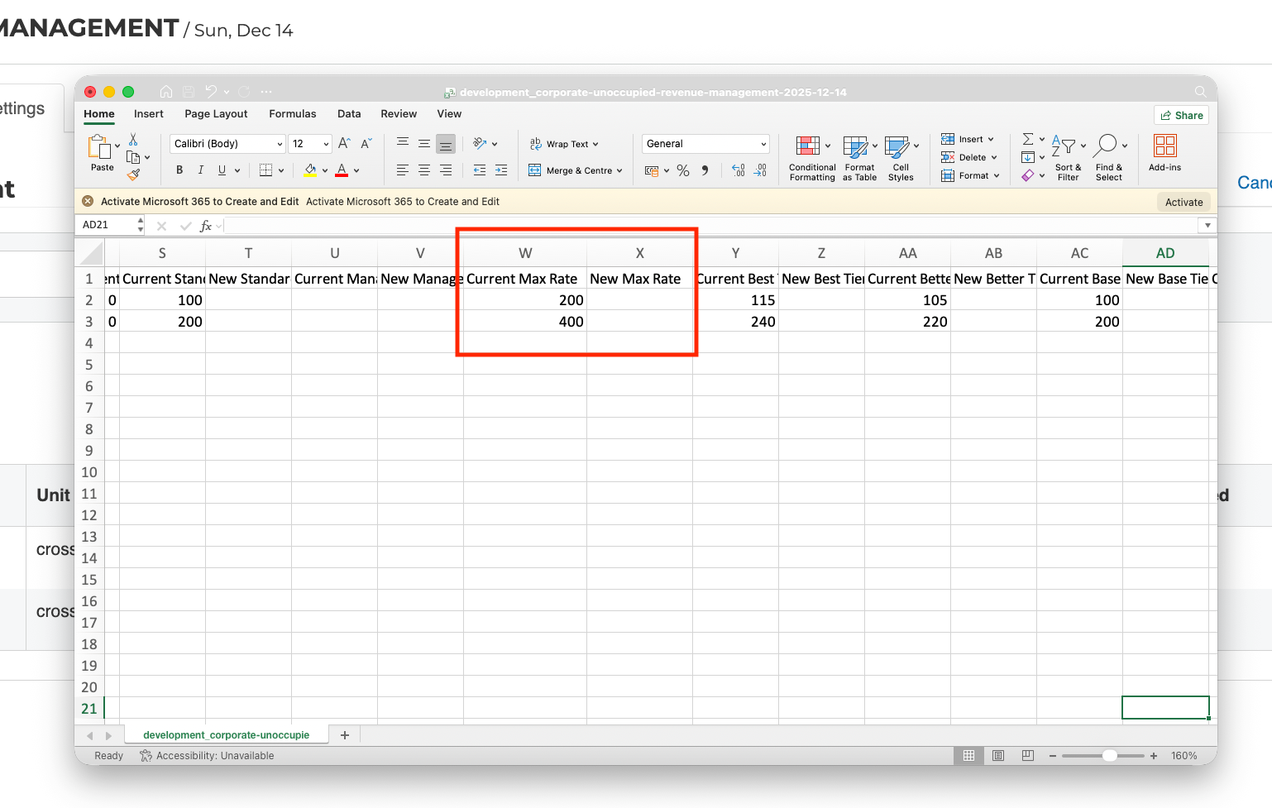The image size is (1272, 808).
Task: Click the Add-ins icon
Action: (x=1164, y=153)
